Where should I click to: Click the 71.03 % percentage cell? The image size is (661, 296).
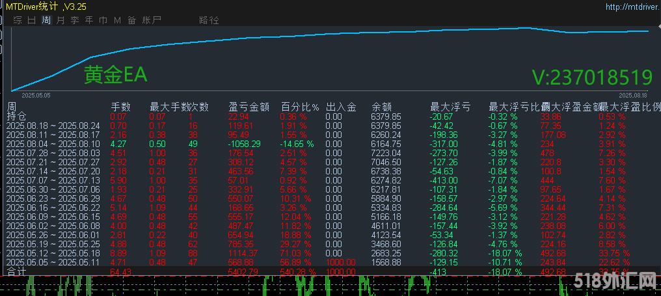[x=296, y=253]
